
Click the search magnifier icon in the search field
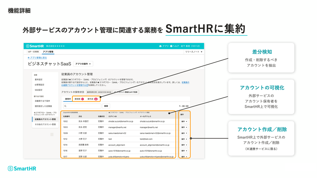65,106
